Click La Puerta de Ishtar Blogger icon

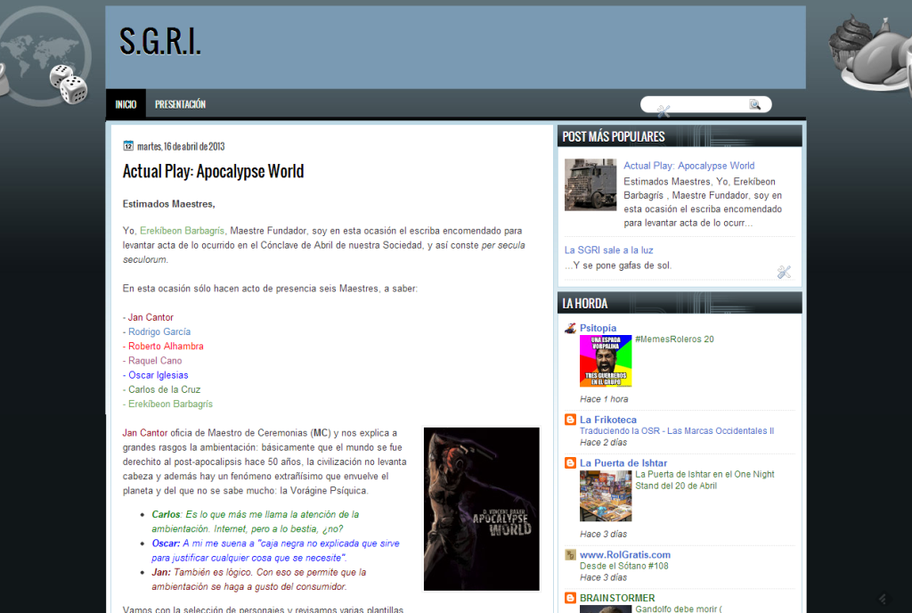pyautogui.click(x=571, y=463)
